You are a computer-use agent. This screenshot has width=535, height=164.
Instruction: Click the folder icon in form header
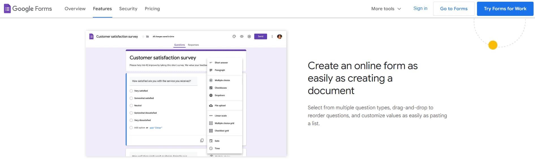pyautogui.click(x=147, y=37)
